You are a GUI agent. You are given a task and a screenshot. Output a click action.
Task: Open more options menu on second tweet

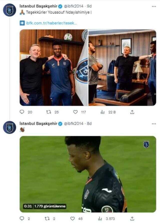154,124
